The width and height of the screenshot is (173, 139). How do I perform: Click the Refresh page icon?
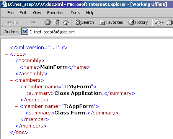pos(57,22)
